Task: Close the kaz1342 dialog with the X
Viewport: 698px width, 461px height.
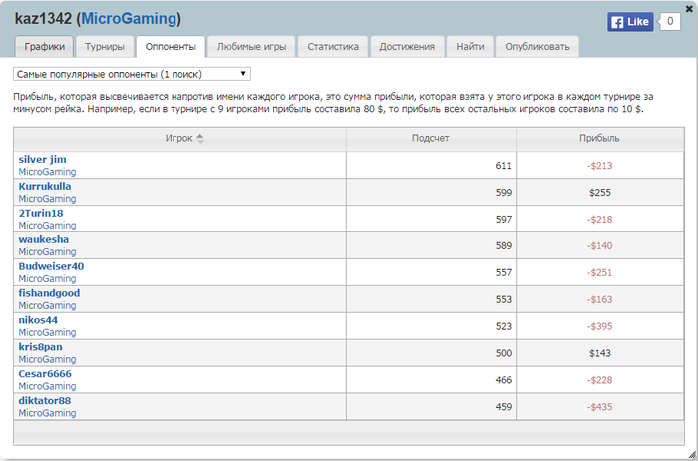Action: tap(689, 9)
